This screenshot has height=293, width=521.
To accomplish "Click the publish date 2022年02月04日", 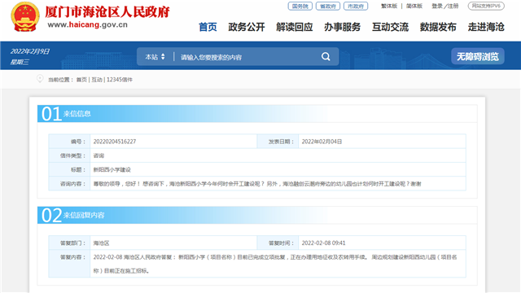I will [x=322, y=142].
